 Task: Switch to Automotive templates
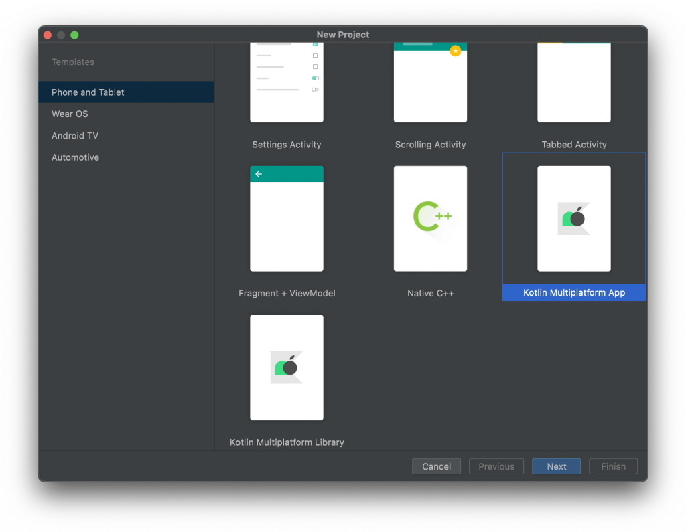(126, 157)
